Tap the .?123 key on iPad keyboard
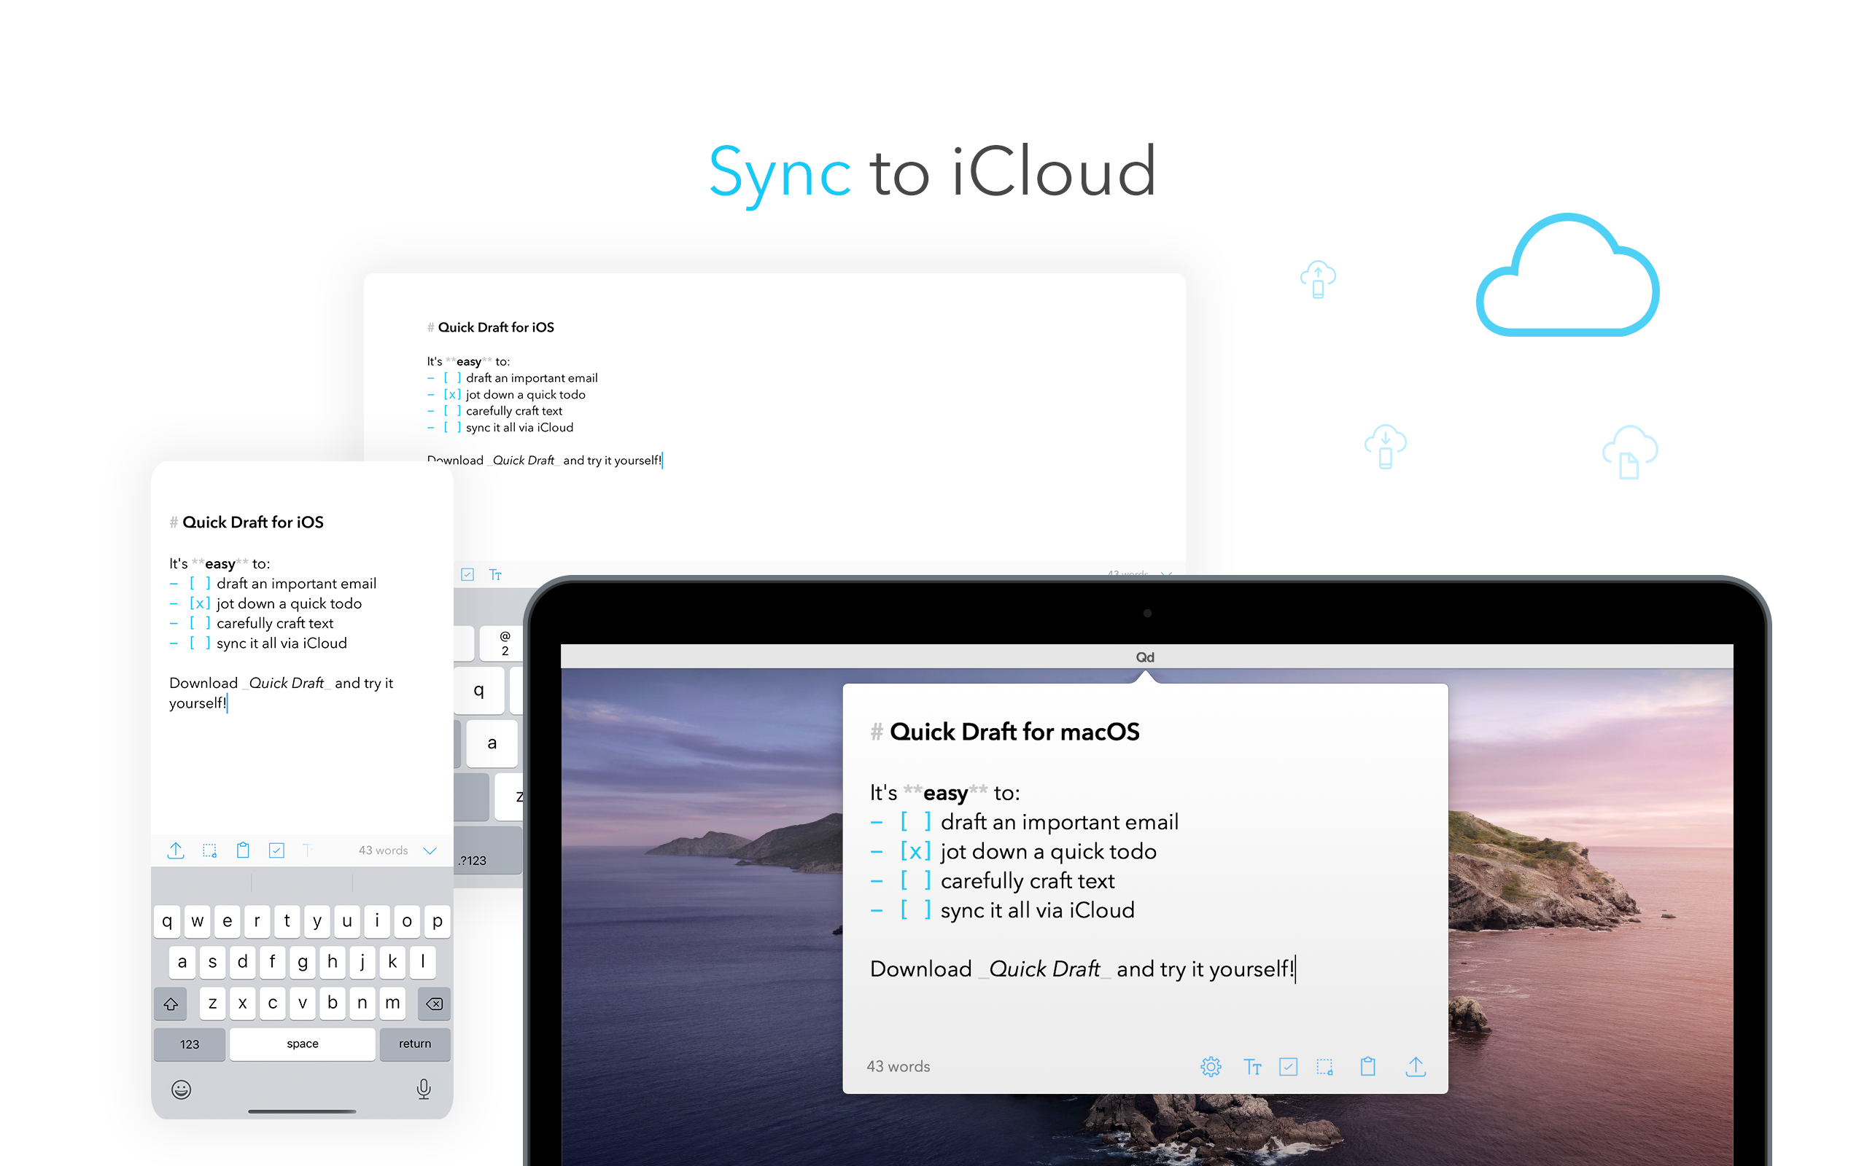Viewport: 1867px width, 1166px height. point(488,851)
